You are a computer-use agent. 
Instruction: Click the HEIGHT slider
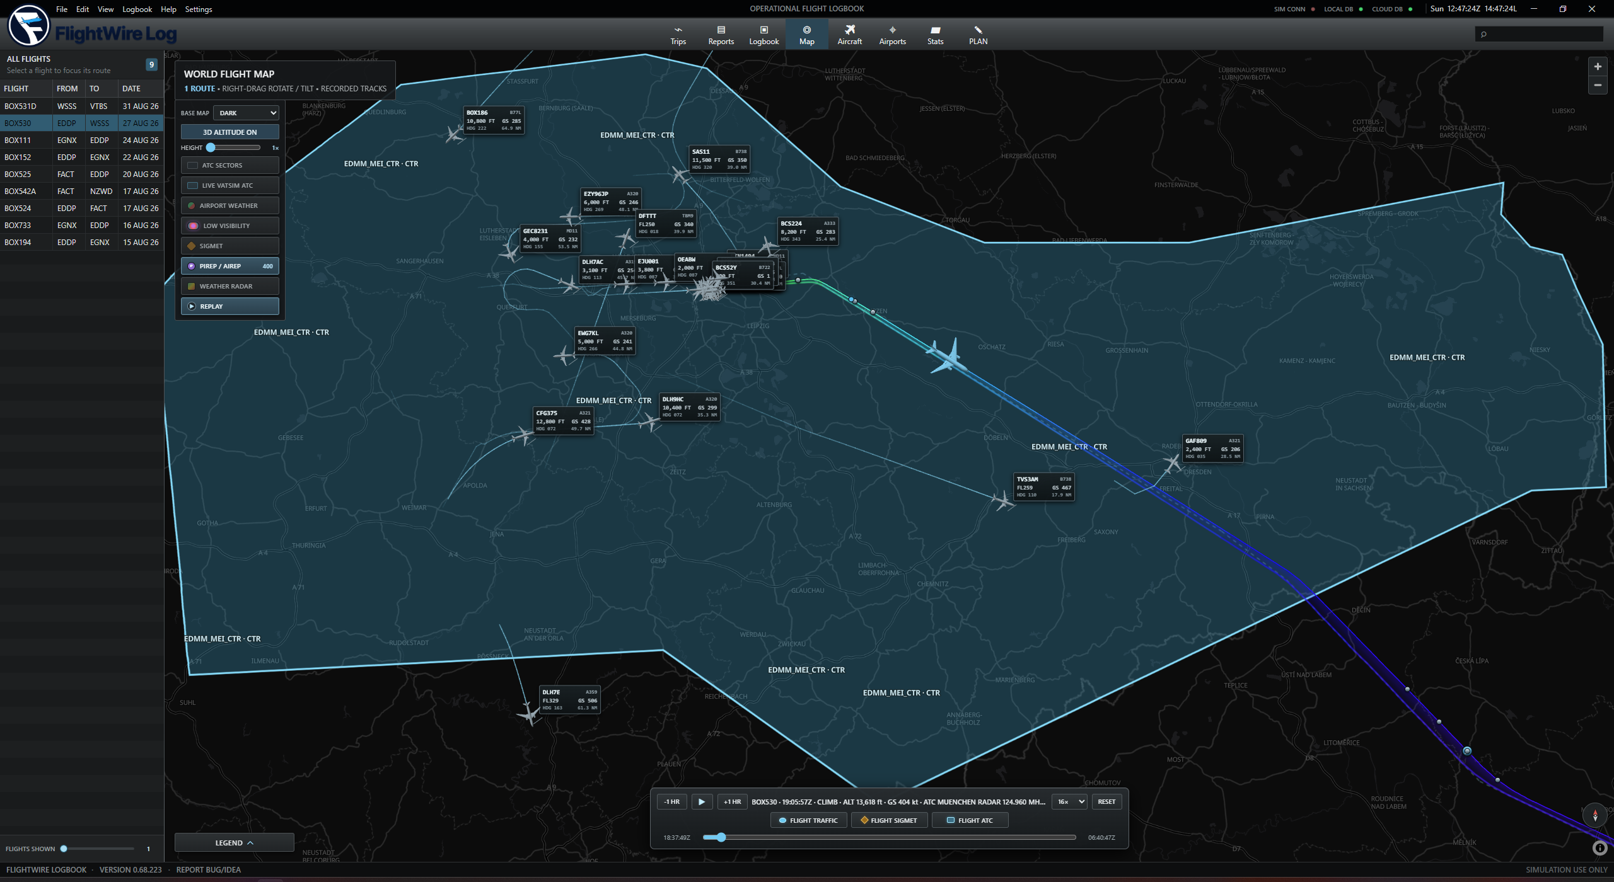pos(233,147)
